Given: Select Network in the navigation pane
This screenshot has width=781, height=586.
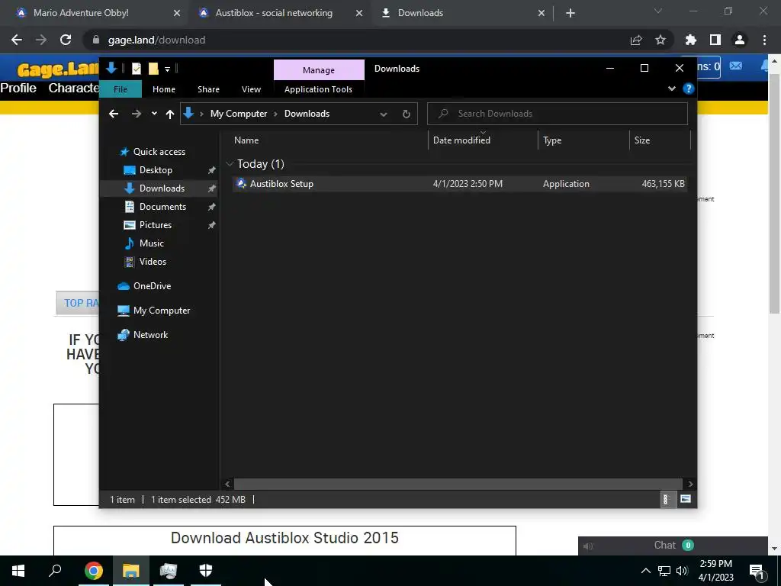Looking at the screenshot, I should point(150,335).
